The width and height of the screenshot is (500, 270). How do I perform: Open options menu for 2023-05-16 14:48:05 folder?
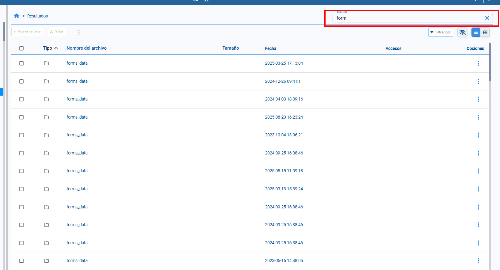pos(478,261)
